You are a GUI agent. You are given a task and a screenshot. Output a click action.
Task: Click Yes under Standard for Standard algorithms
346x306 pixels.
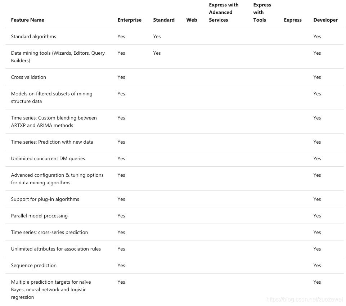click(157, 36)
